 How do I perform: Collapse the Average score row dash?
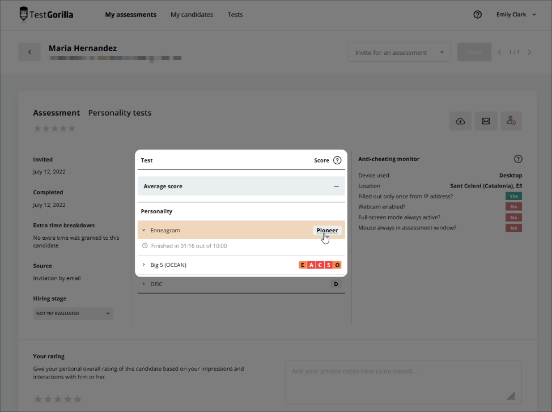pyautogui.click(x=336, y=186)
